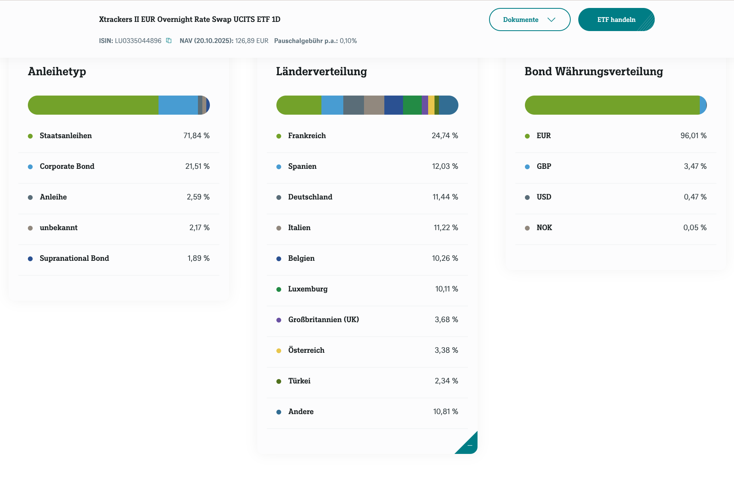The height and width of the screenshot is (477, 734).
Task: Click the Anleihe label in Anleihetyp list
Action: pos(53,197)
